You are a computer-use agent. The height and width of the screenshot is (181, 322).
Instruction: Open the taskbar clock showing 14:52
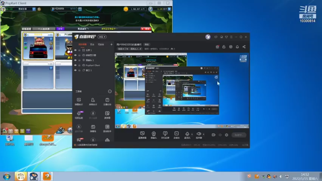click(305, 177)
